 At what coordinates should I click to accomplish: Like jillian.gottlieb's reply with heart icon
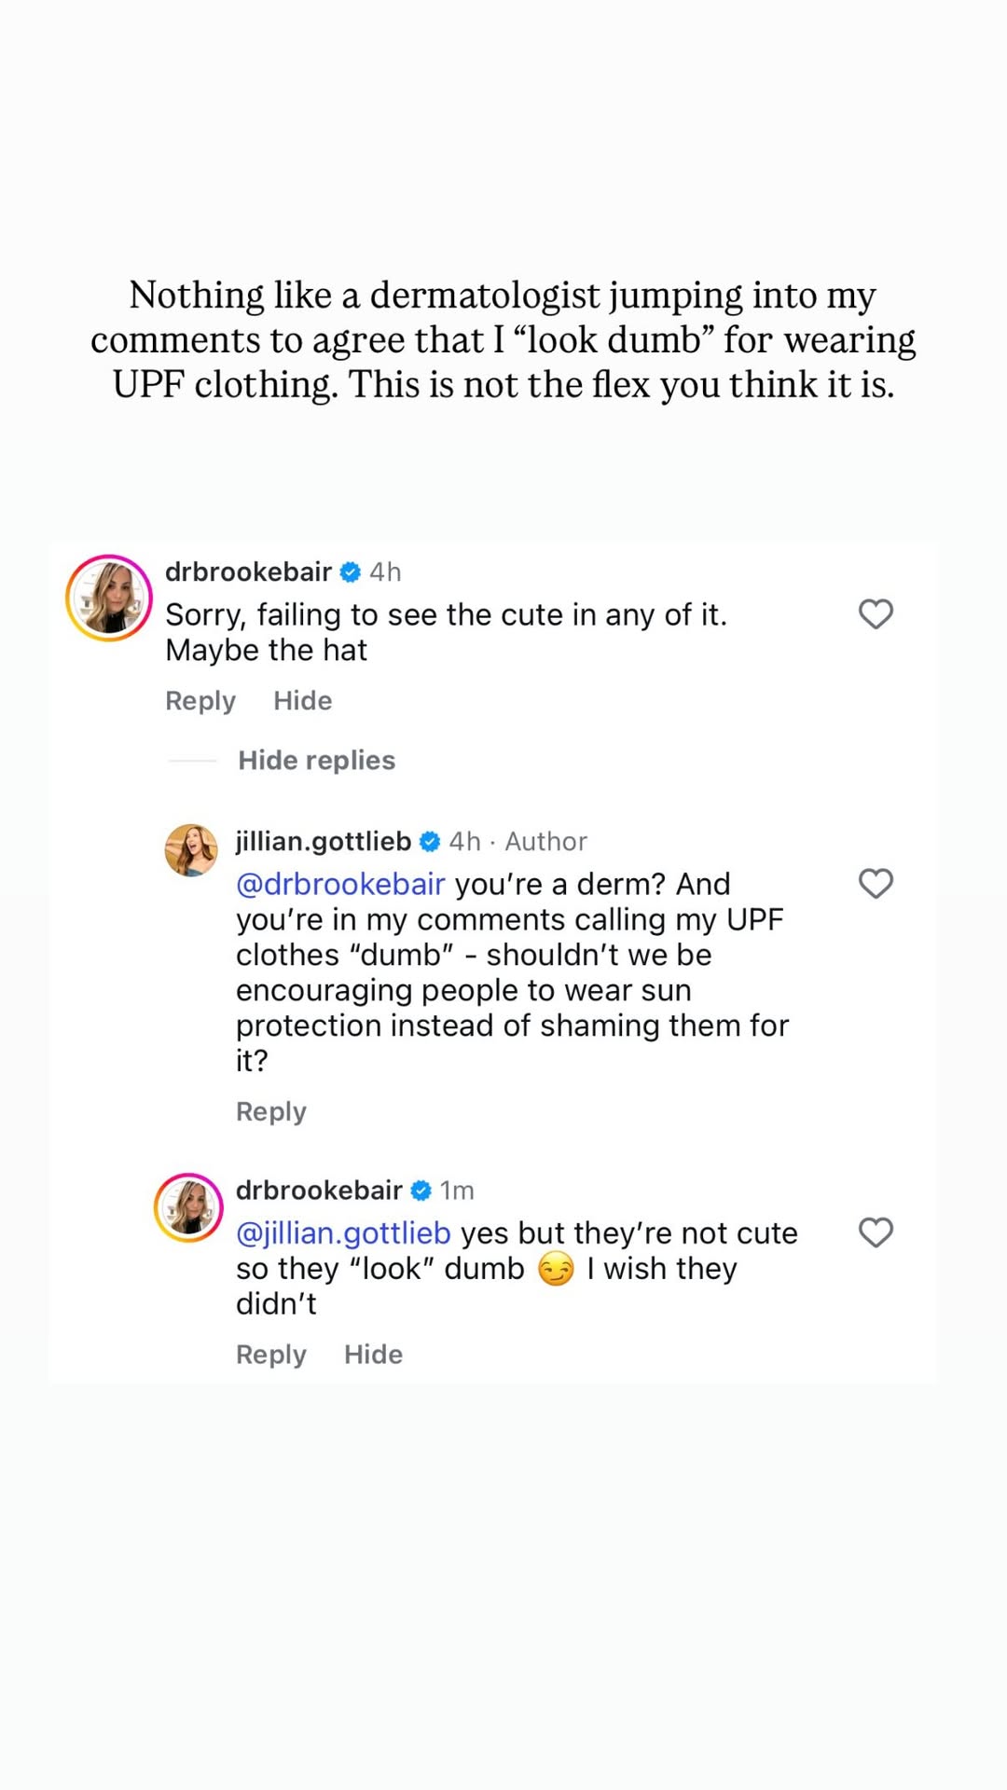(x=876, y=883)
